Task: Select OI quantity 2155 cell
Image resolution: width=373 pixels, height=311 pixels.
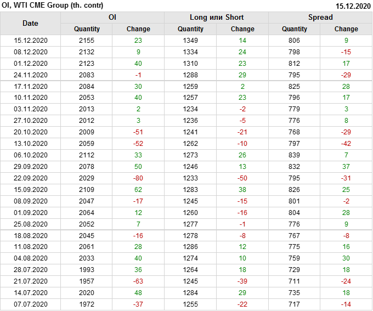Action: (87, 41)
